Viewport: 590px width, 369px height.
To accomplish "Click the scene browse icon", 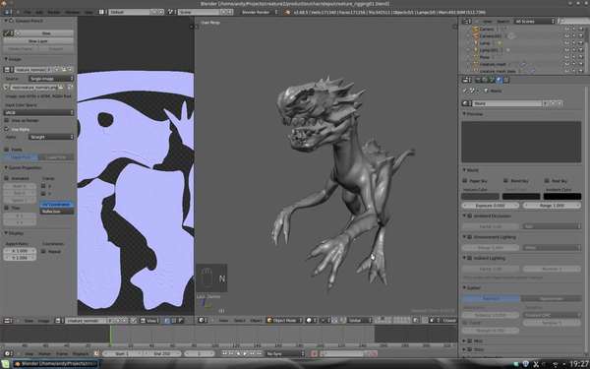I will pos(172,12).
